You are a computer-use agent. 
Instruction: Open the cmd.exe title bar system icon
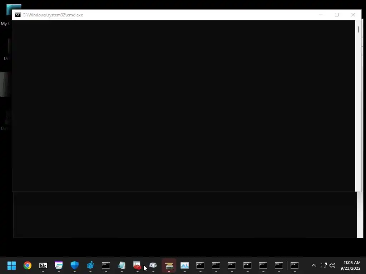click(x=18, y=15)
